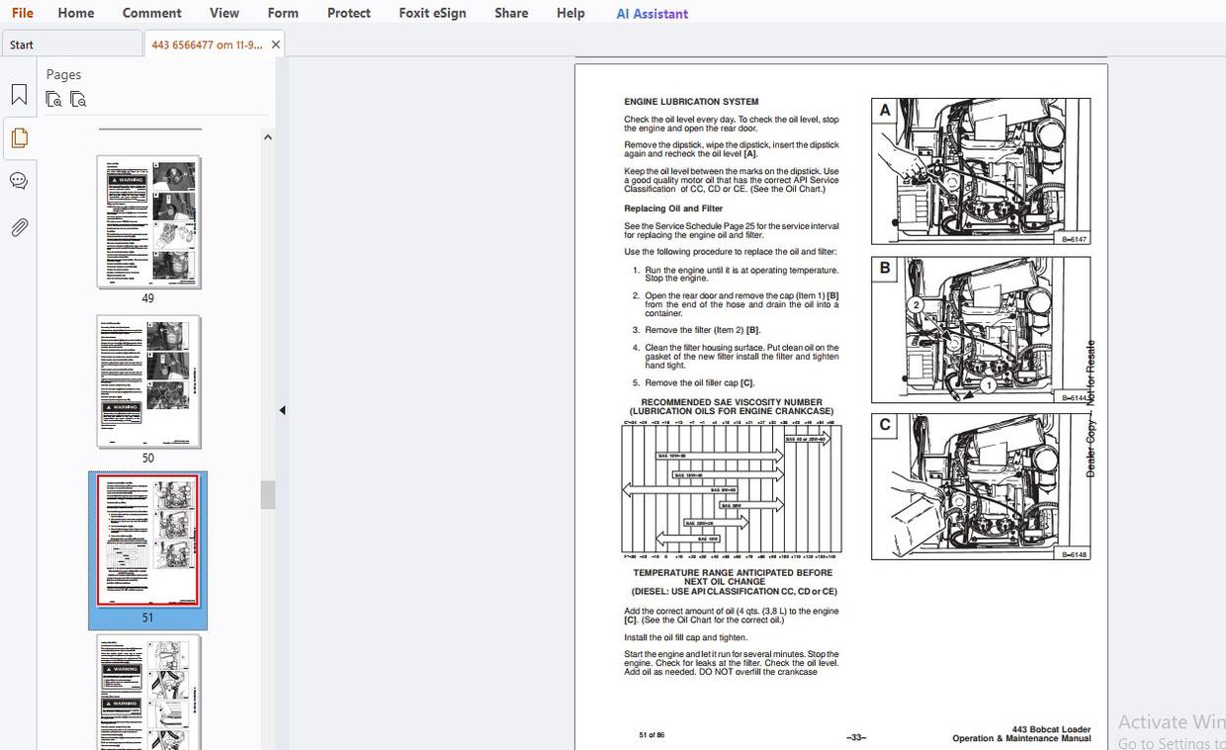1226x750 pixels.
Task: Open the Comments panel
Action: 19,181
